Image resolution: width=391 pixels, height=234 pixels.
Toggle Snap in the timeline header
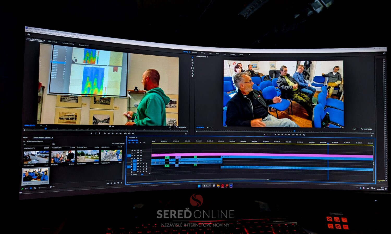point(133,142)
